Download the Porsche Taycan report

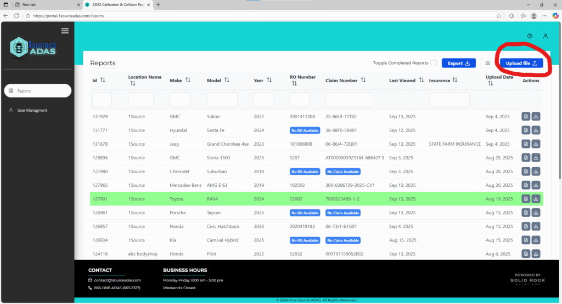click(536, 213)
